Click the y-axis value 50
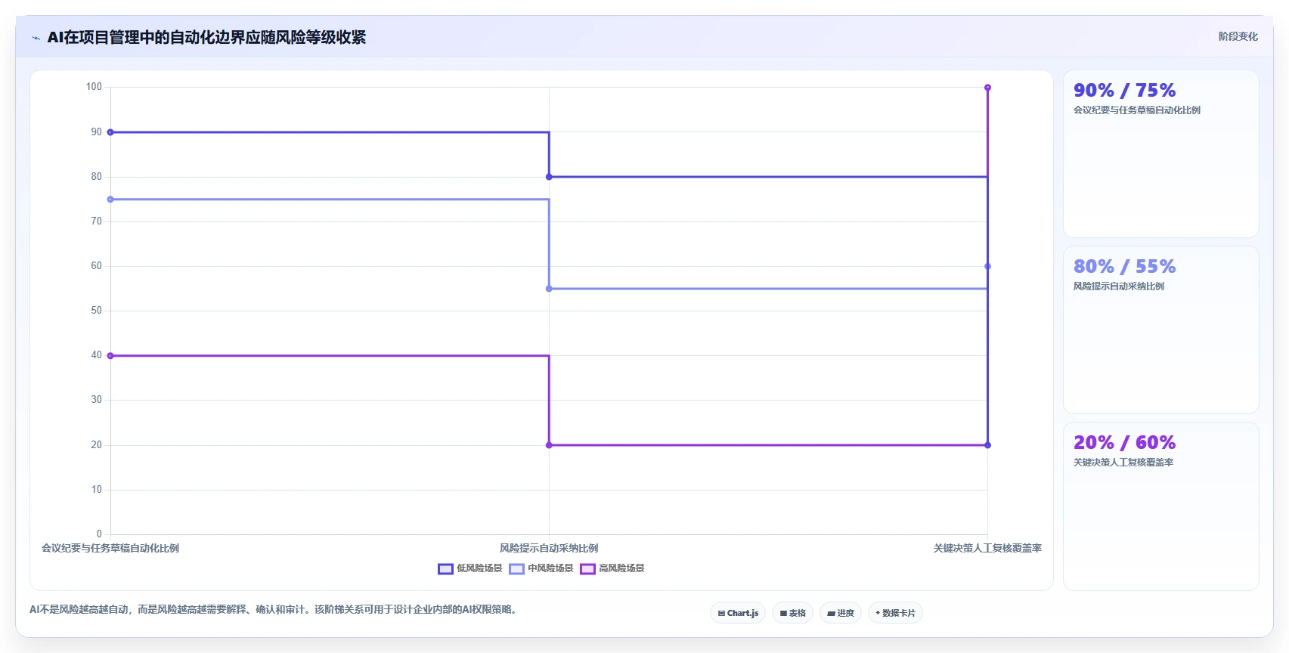 [x=96, y=311]
